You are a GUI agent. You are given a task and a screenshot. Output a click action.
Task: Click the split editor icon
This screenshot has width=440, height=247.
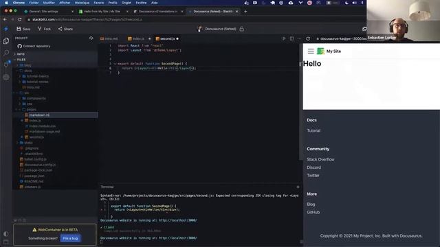(291, 38)
